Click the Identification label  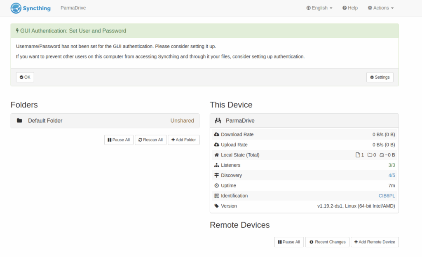[x=234, y=196]
